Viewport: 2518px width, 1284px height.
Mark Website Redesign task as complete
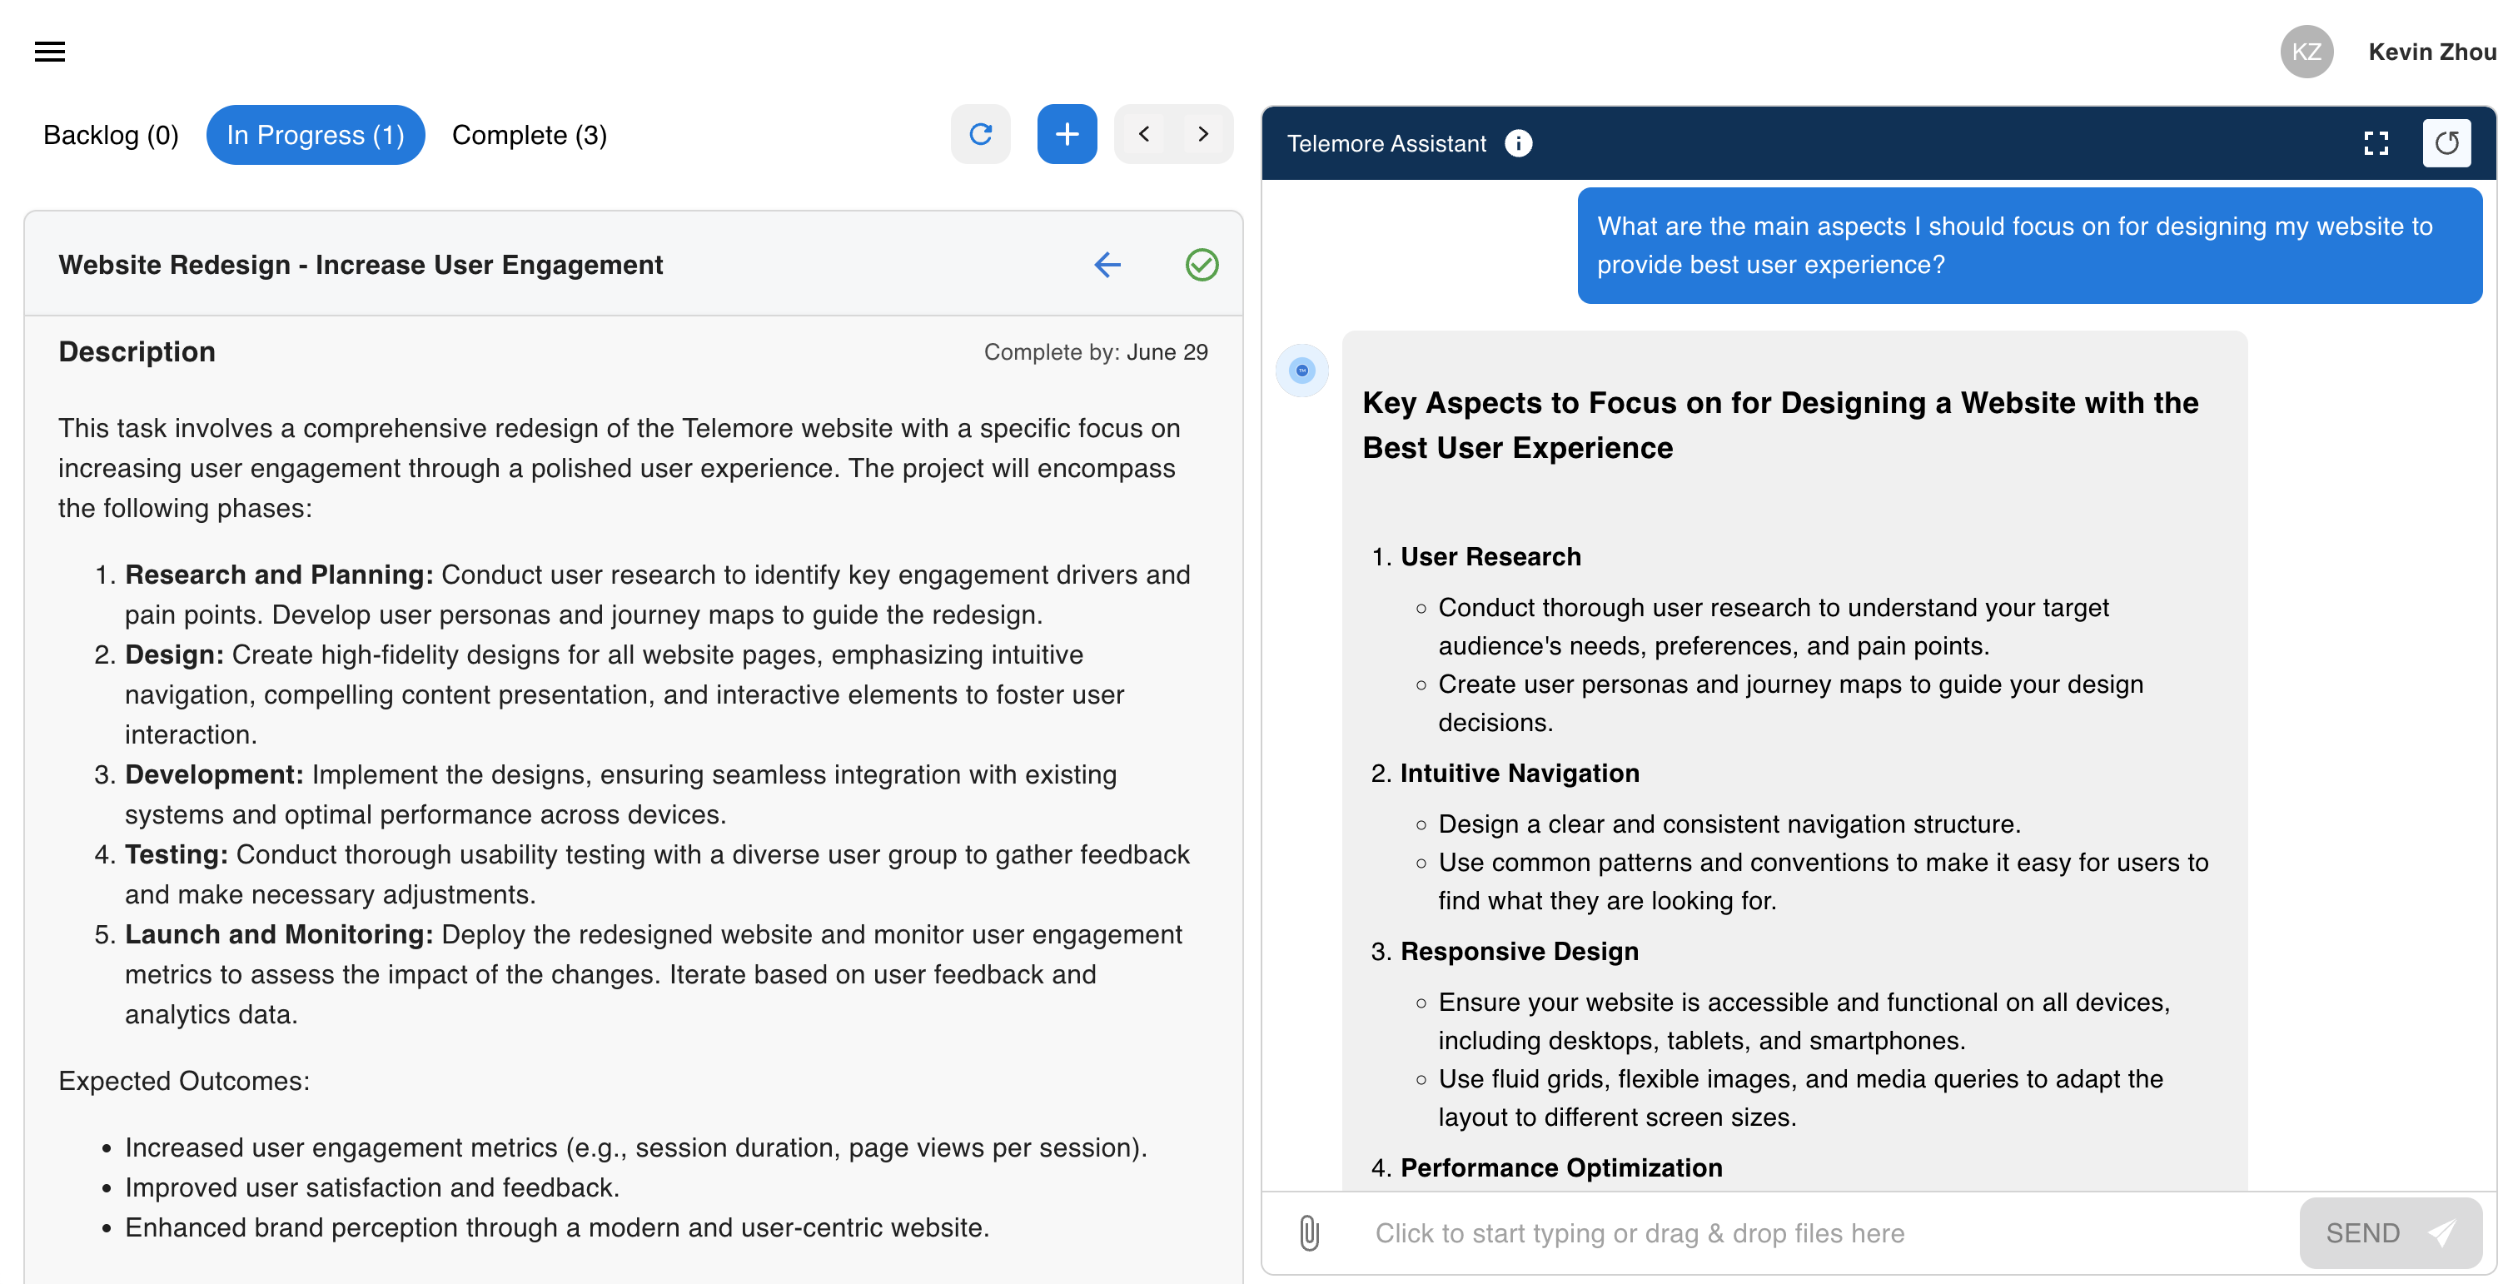1202,264
